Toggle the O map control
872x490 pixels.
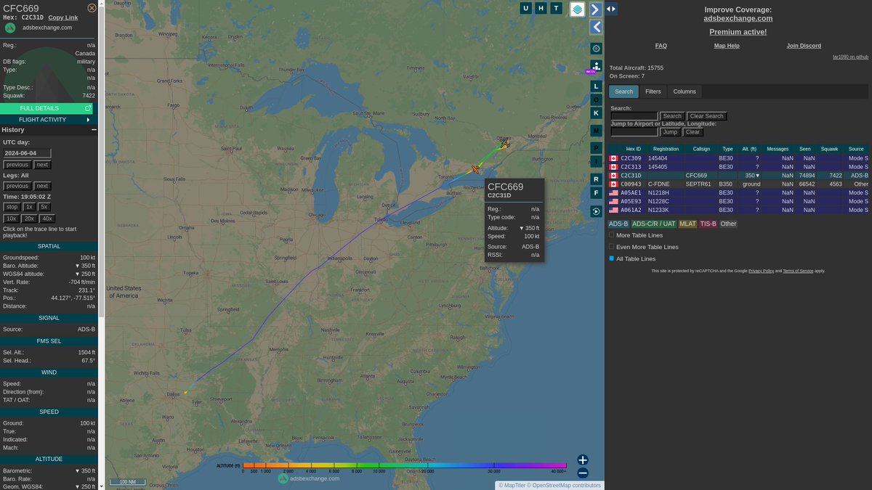click(596, 99)
